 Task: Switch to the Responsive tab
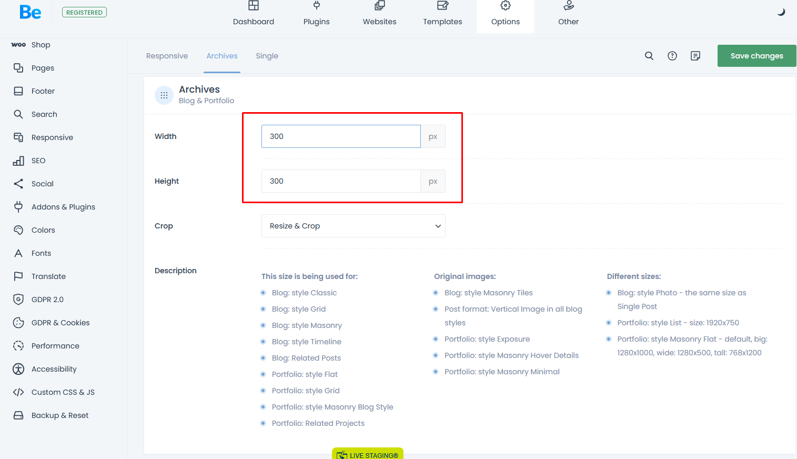click(167, 56)
